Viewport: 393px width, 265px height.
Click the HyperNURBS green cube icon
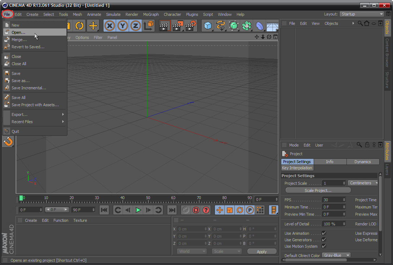click(234, 26)
